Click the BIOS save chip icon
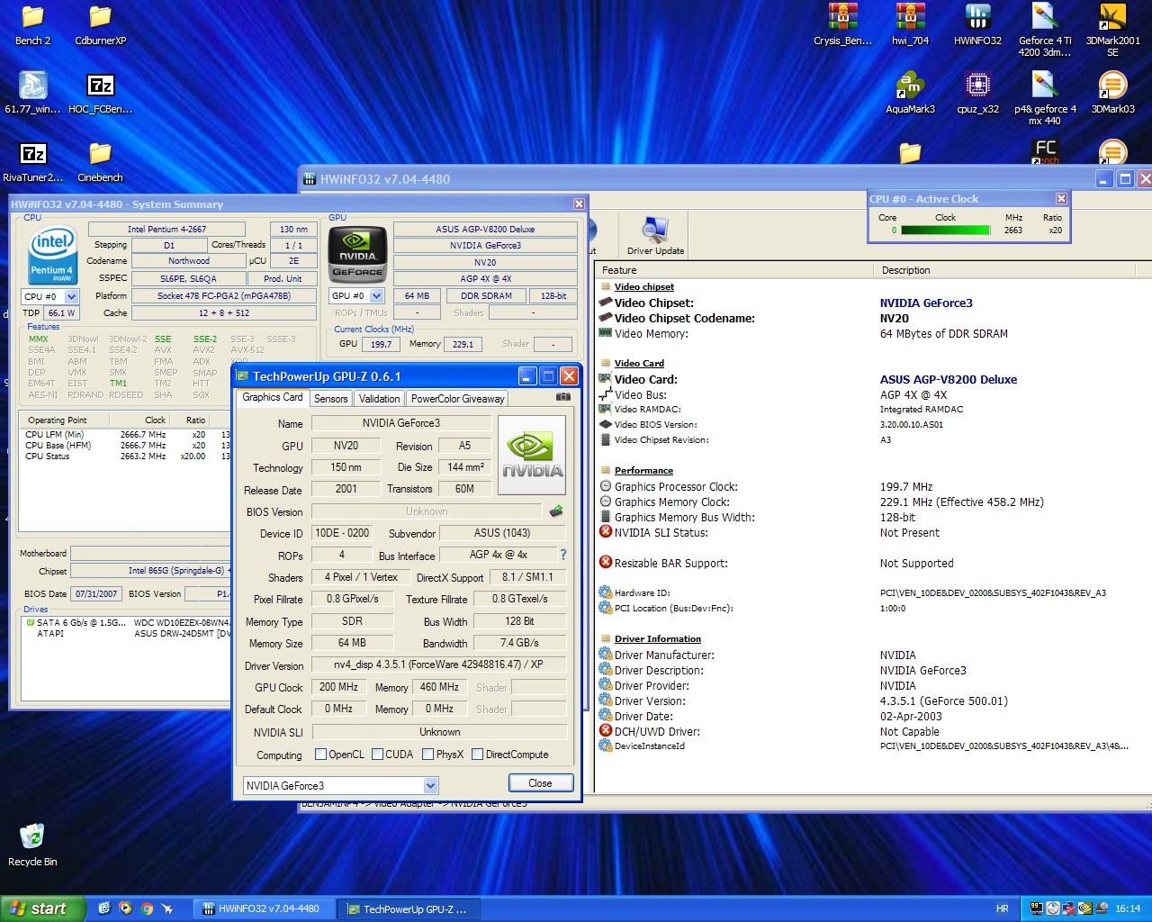Screen dimensions: 1152x922 (x=556, y=511)
